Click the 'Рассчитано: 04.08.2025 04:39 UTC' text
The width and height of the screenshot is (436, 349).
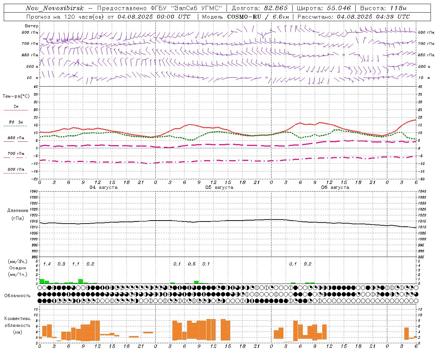354,17
